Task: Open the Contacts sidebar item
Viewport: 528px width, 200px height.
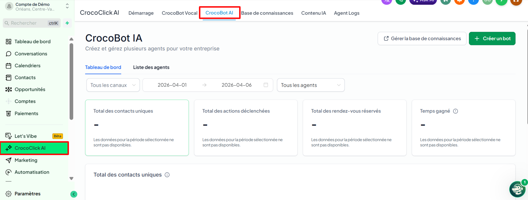Action: coord(25,77)
